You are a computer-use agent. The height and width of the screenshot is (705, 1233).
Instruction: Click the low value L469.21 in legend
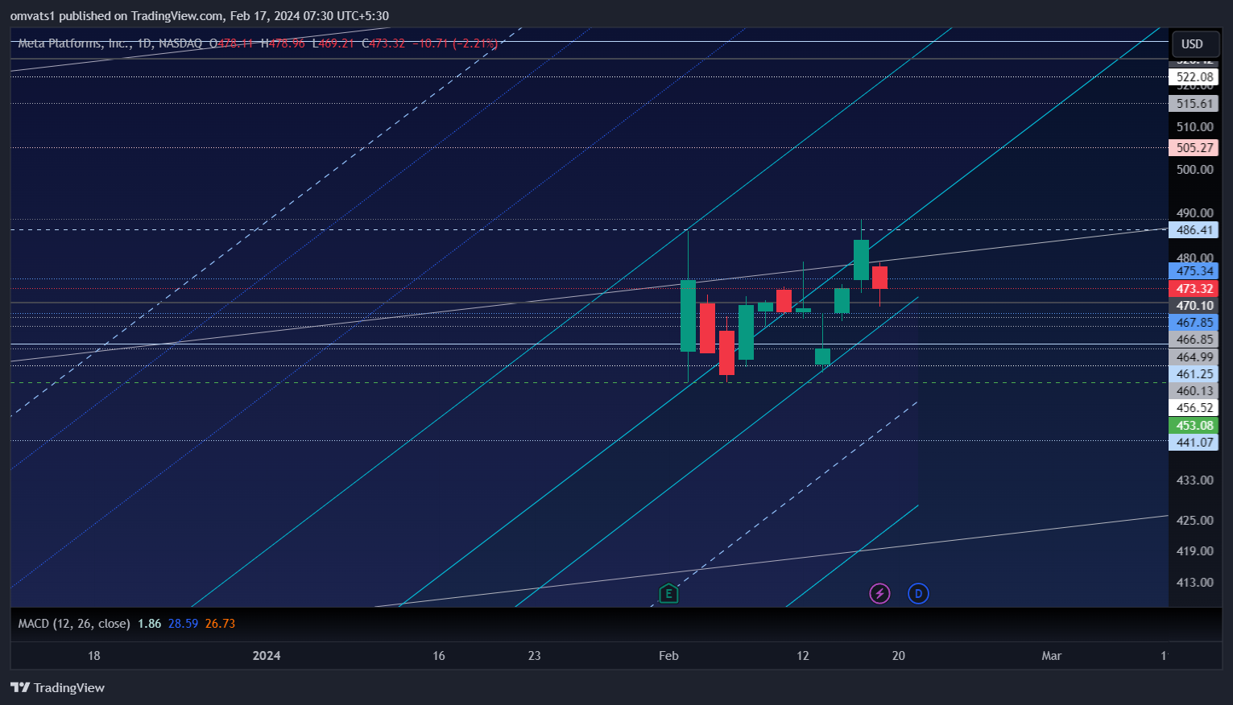point(333,43)
